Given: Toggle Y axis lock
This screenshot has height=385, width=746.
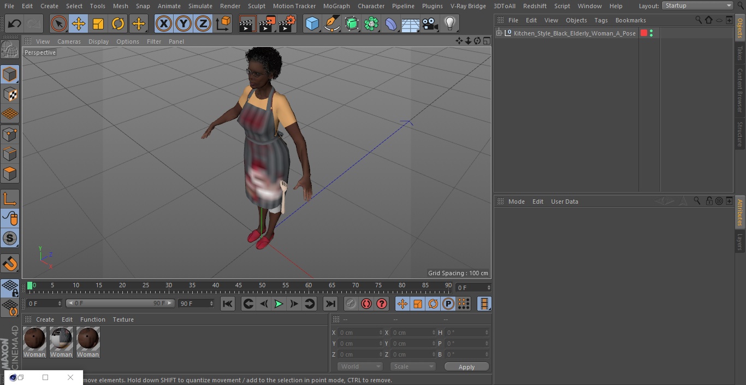Looking at the screenshot, I should pos(183,23).
